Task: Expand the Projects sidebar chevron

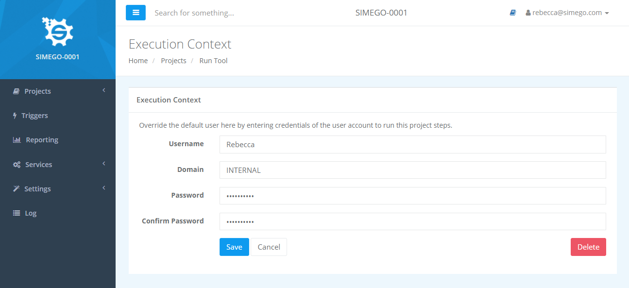Action: [x=104, y=90]
